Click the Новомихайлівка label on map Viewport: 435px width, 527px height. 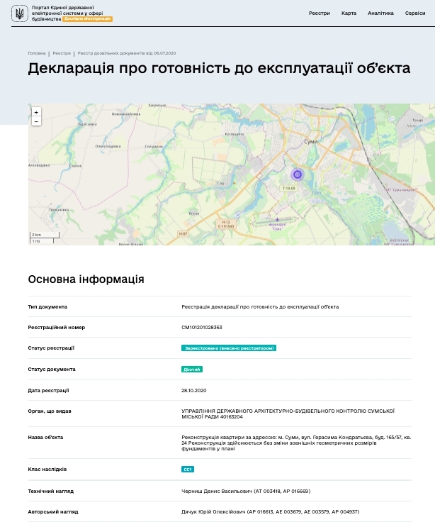126,114
